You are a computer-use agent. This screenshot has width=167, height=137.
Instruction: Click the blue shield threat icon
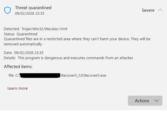tap(7, 10)
